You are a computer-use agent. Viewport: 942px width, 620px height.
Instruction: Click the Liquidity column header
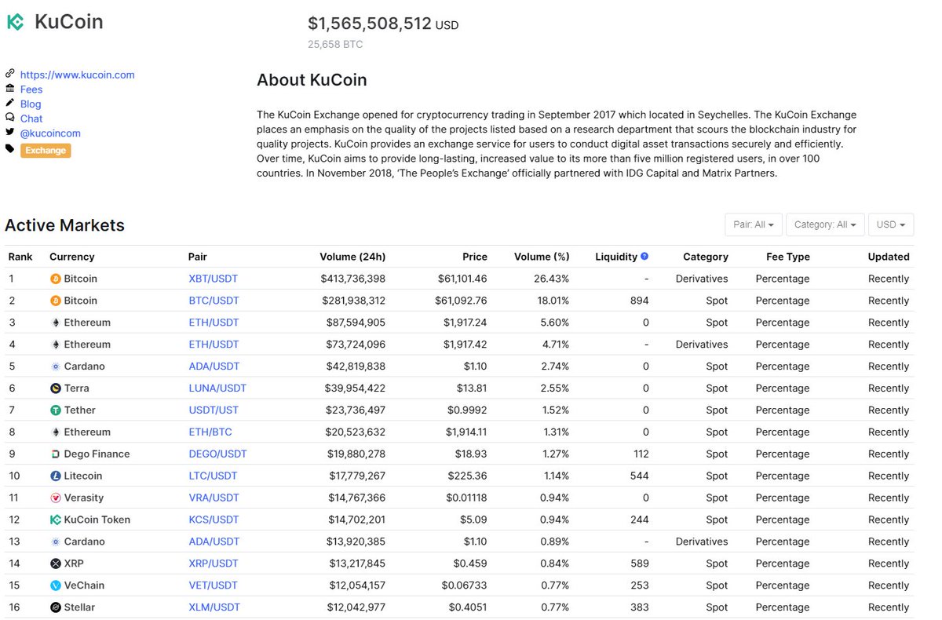point(616,257)
